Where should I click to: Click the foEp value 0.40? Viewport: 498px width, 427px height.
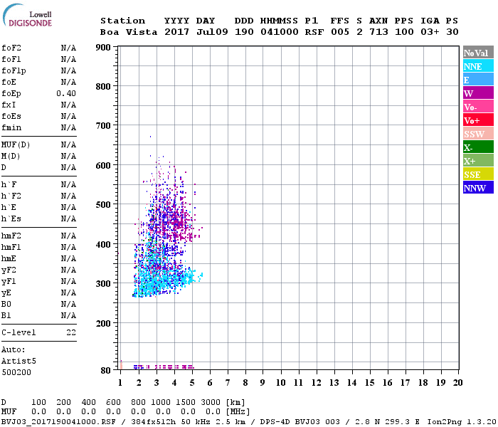point(66,93)
